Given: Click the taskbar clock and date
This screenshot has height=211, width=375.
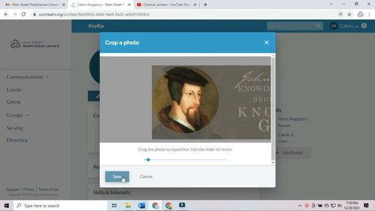Looking at the screenshot, I should [352, 206].
